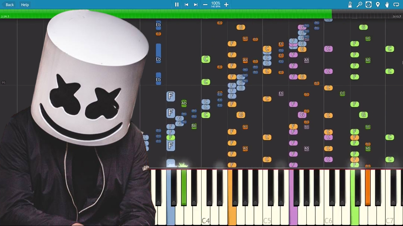Click the 100% 140 BPM speed readout
403x226 pixels.
point(216,5)
